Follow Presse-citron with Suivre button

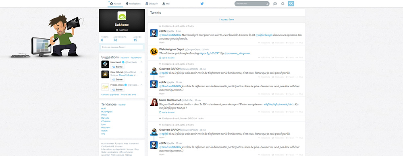pyautogui.click(x=117, y=90)
